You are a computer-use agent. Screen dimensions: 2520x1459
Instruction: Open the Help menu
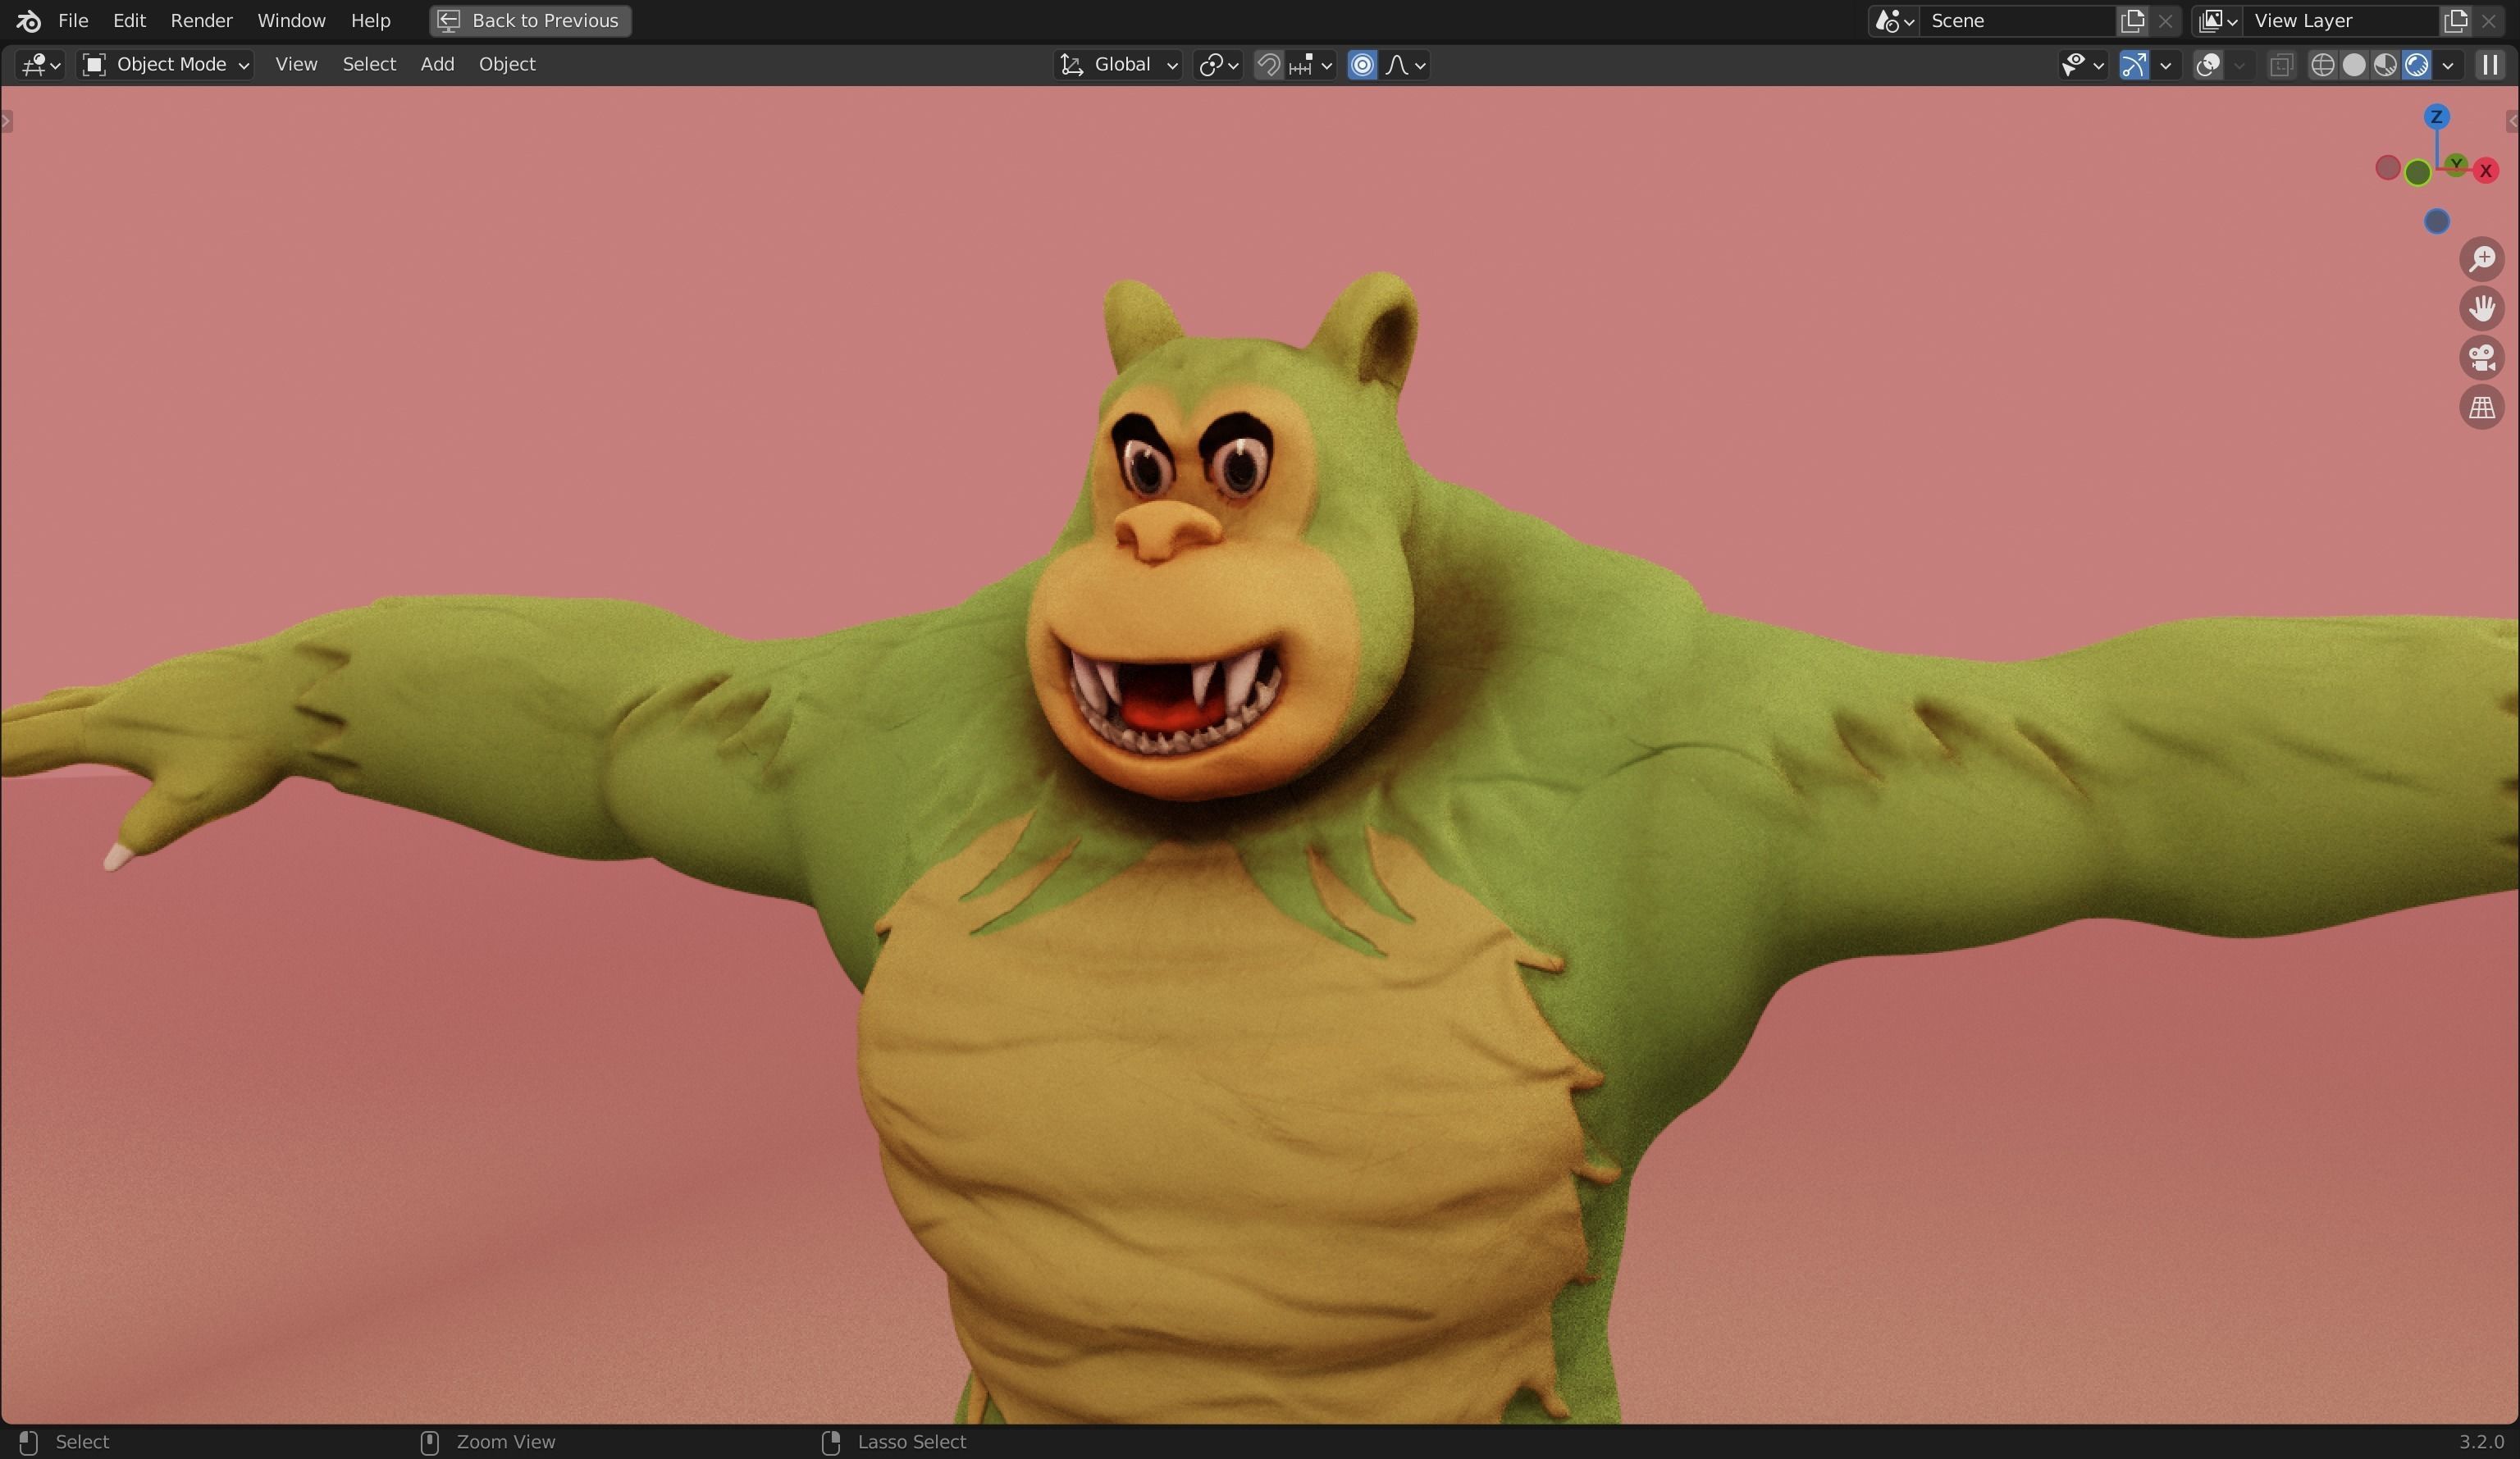coord(370,20)
